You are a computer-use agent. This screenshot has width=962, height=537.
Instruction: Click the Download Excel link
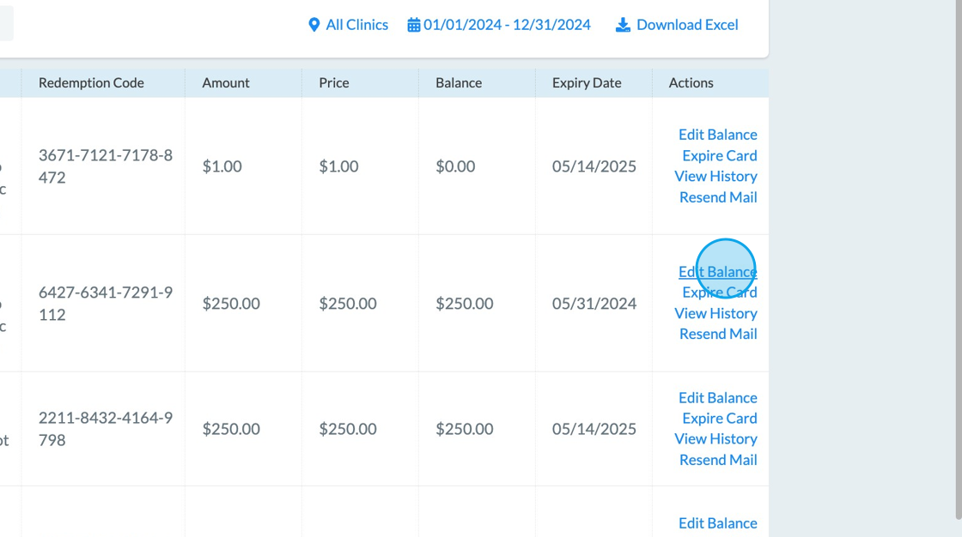click(677, 25)
